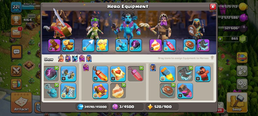Show Grand Warden equipment filter
Screen dimensions: 258x116
tap(82, 58)
